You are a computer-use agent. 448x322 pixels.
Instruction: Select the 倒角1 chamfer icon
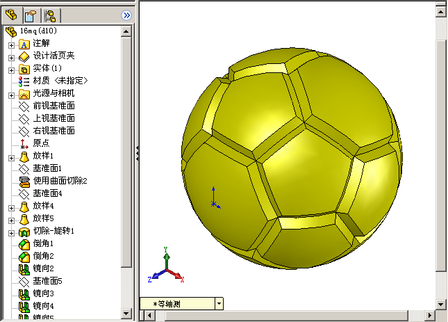click(x=24, y=245)
